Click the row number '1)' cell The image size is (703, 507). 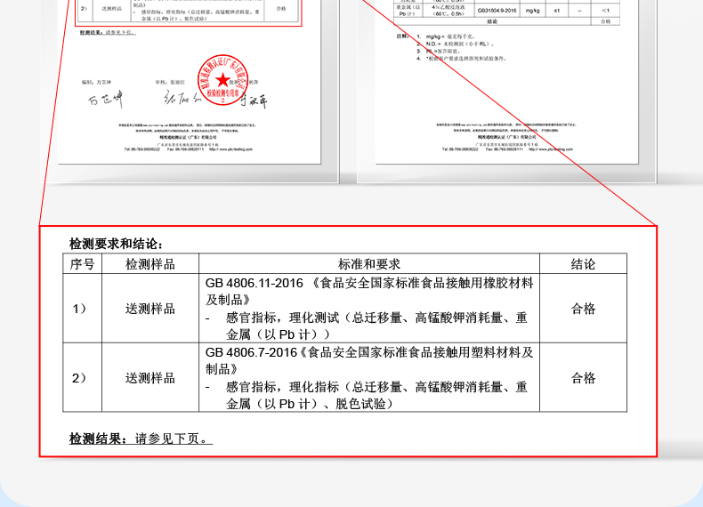click(x=83, y=309)
